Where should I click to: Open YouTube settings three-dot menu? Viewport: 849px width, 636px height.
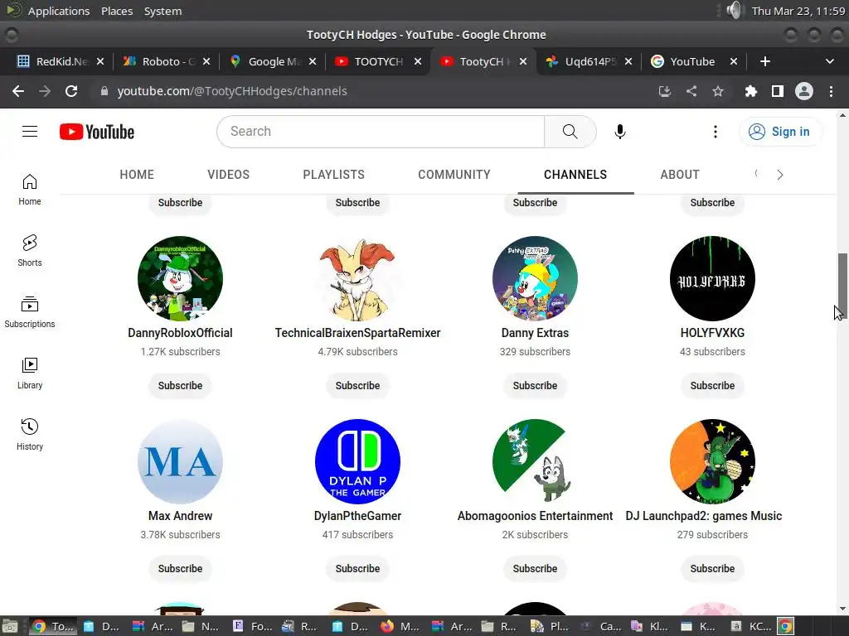click(x=716, y=132)
